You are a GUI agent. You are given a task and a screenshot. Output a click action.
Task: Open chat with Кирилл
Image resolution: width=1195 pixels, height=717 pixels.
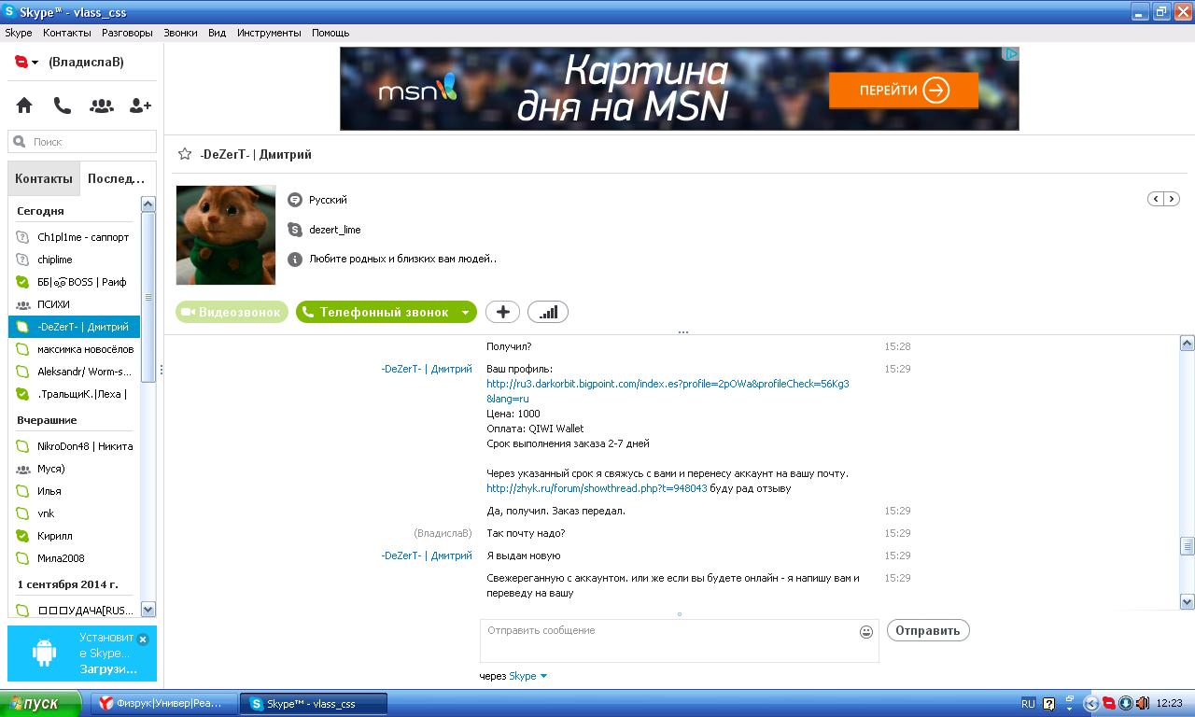coord(75,536)
